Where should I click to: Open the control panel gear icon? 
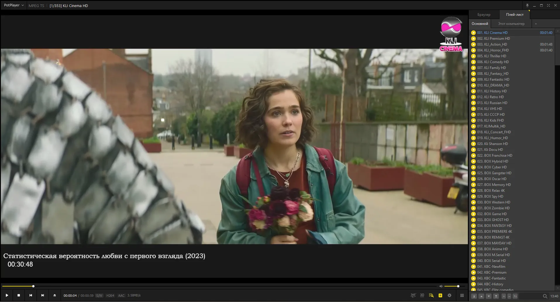(x=449, y=295)
